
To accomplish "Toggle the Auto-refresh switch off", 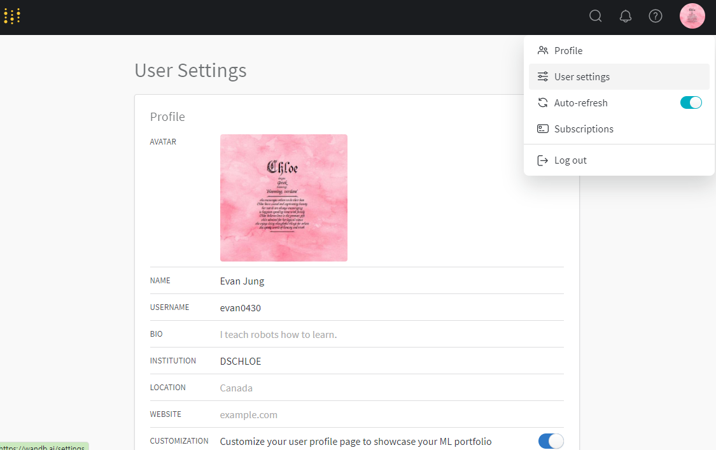I will point(691,102).
